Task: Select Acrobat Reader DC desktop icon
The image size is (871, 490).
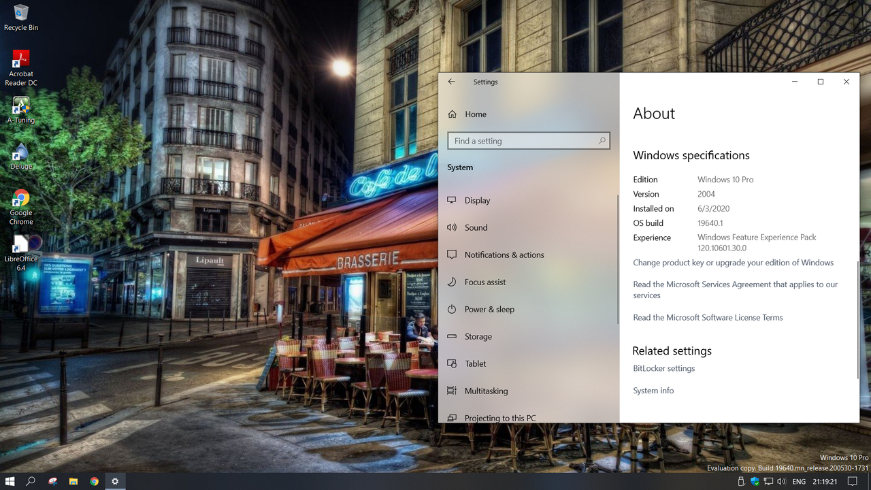Action: pyautogui.click(x=21, y=68)
